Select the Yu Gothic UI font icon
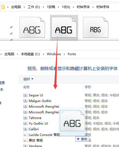Viewport: 119px width, 147px height. tap(26, 123)
